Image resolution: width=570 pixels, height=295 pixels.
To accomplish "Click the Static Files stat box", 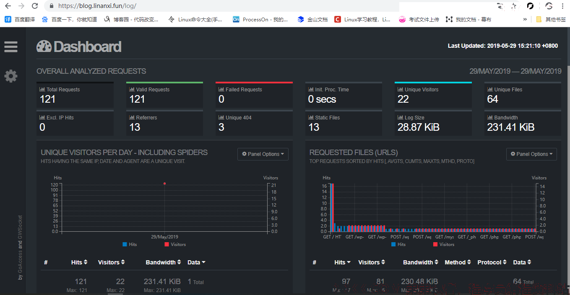I will tap(344, 123).
